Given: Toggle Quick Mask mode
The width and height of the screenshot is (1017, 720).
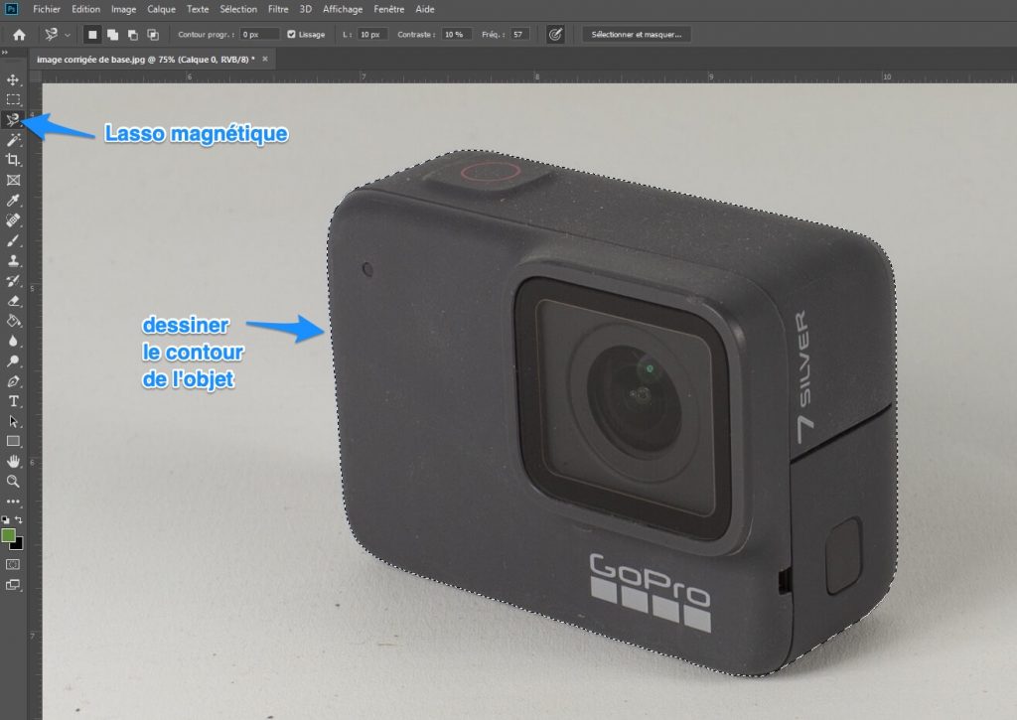Looking at the screenshot, I should tap(13, 564).
